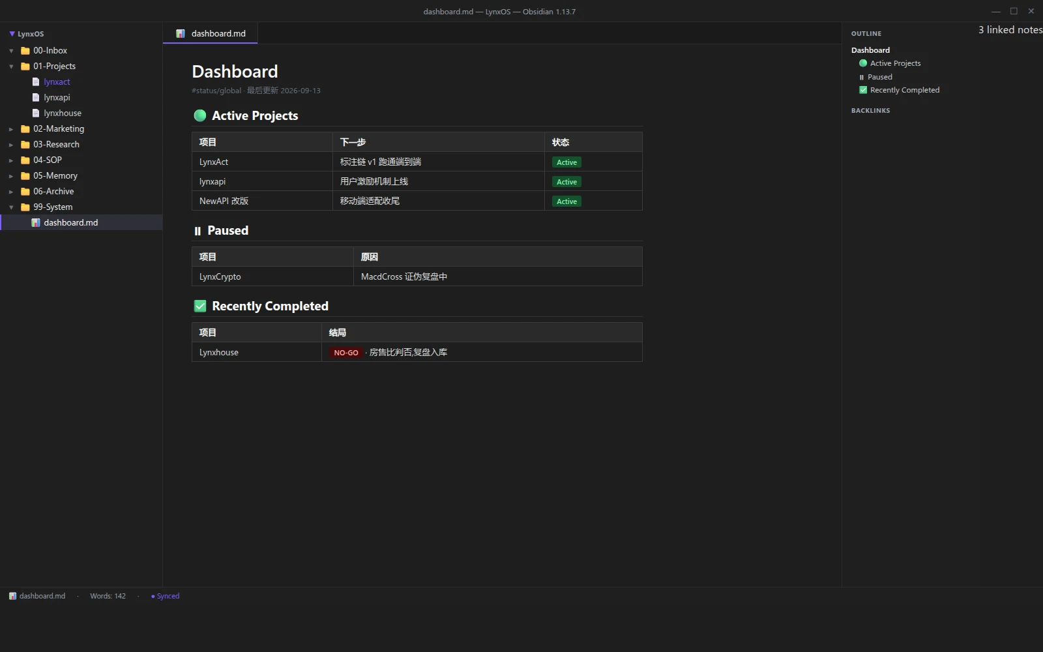This screenshot has height=652, width=1043.
Task: Click the checkmark icon in outline Recently Completed
Action: pos(863,90)
